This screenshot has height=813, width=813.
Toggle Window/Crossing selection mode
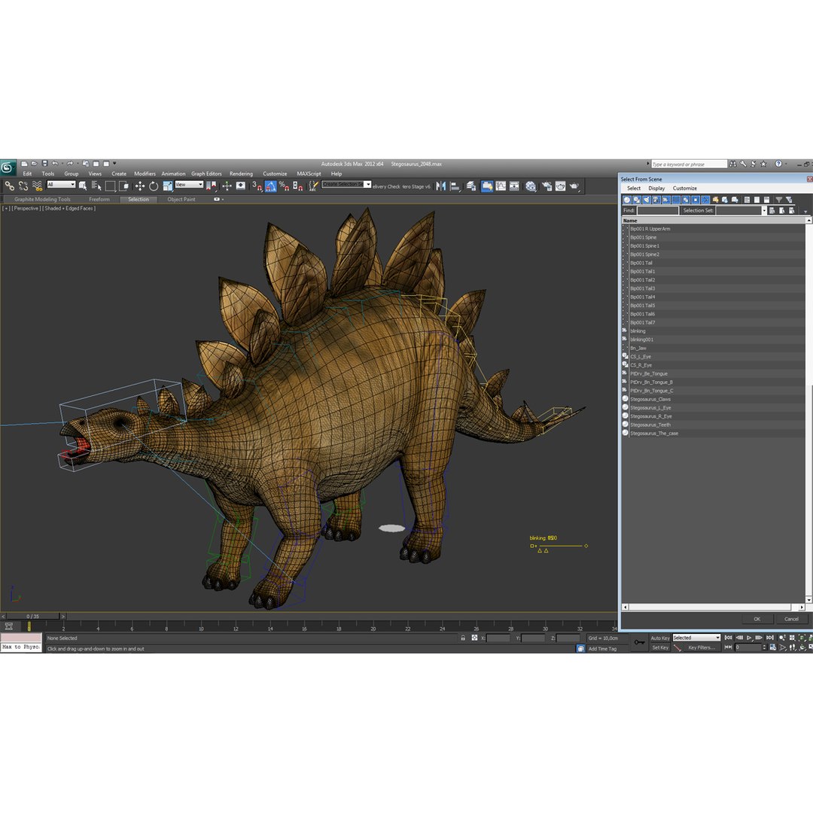(x=124, y=186)
